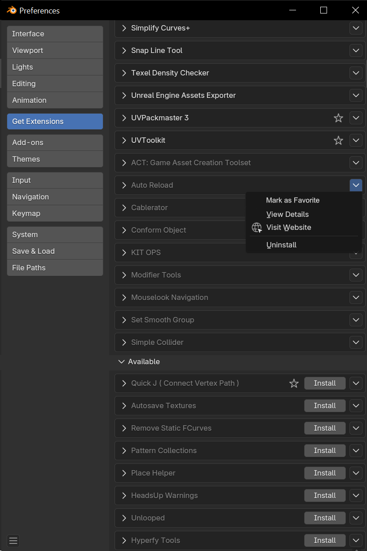
Task: Click the Blender logo in the title bar
Action: (x=11, y=10)
